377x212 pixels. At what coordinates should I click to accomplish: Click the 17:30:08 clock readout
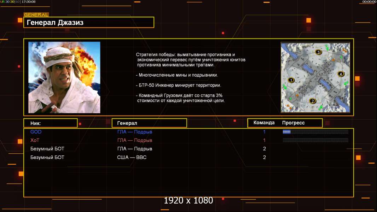(28, 2)
